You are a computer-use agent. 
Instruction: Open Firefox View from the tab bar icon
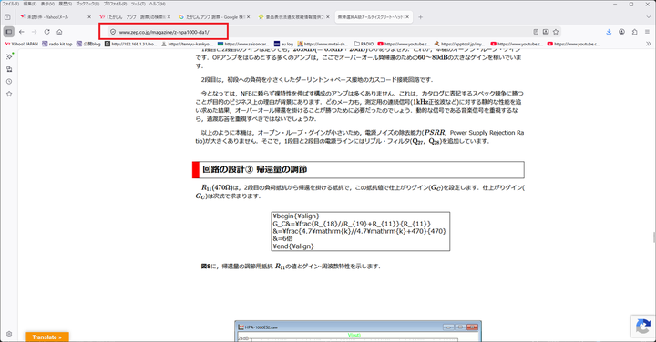pos(7,17)
